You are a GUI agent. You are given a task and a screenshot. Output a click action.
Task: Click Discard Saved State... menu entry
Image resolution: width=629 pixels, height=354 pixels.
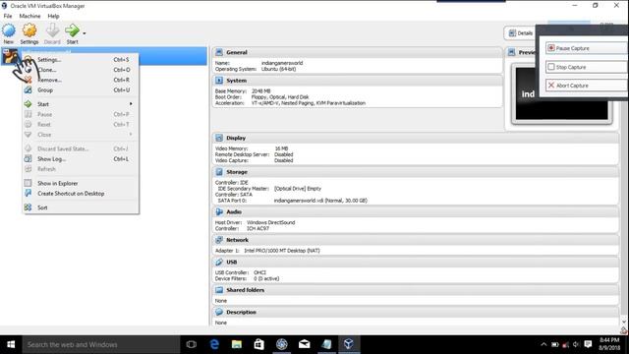click(81, 148)
